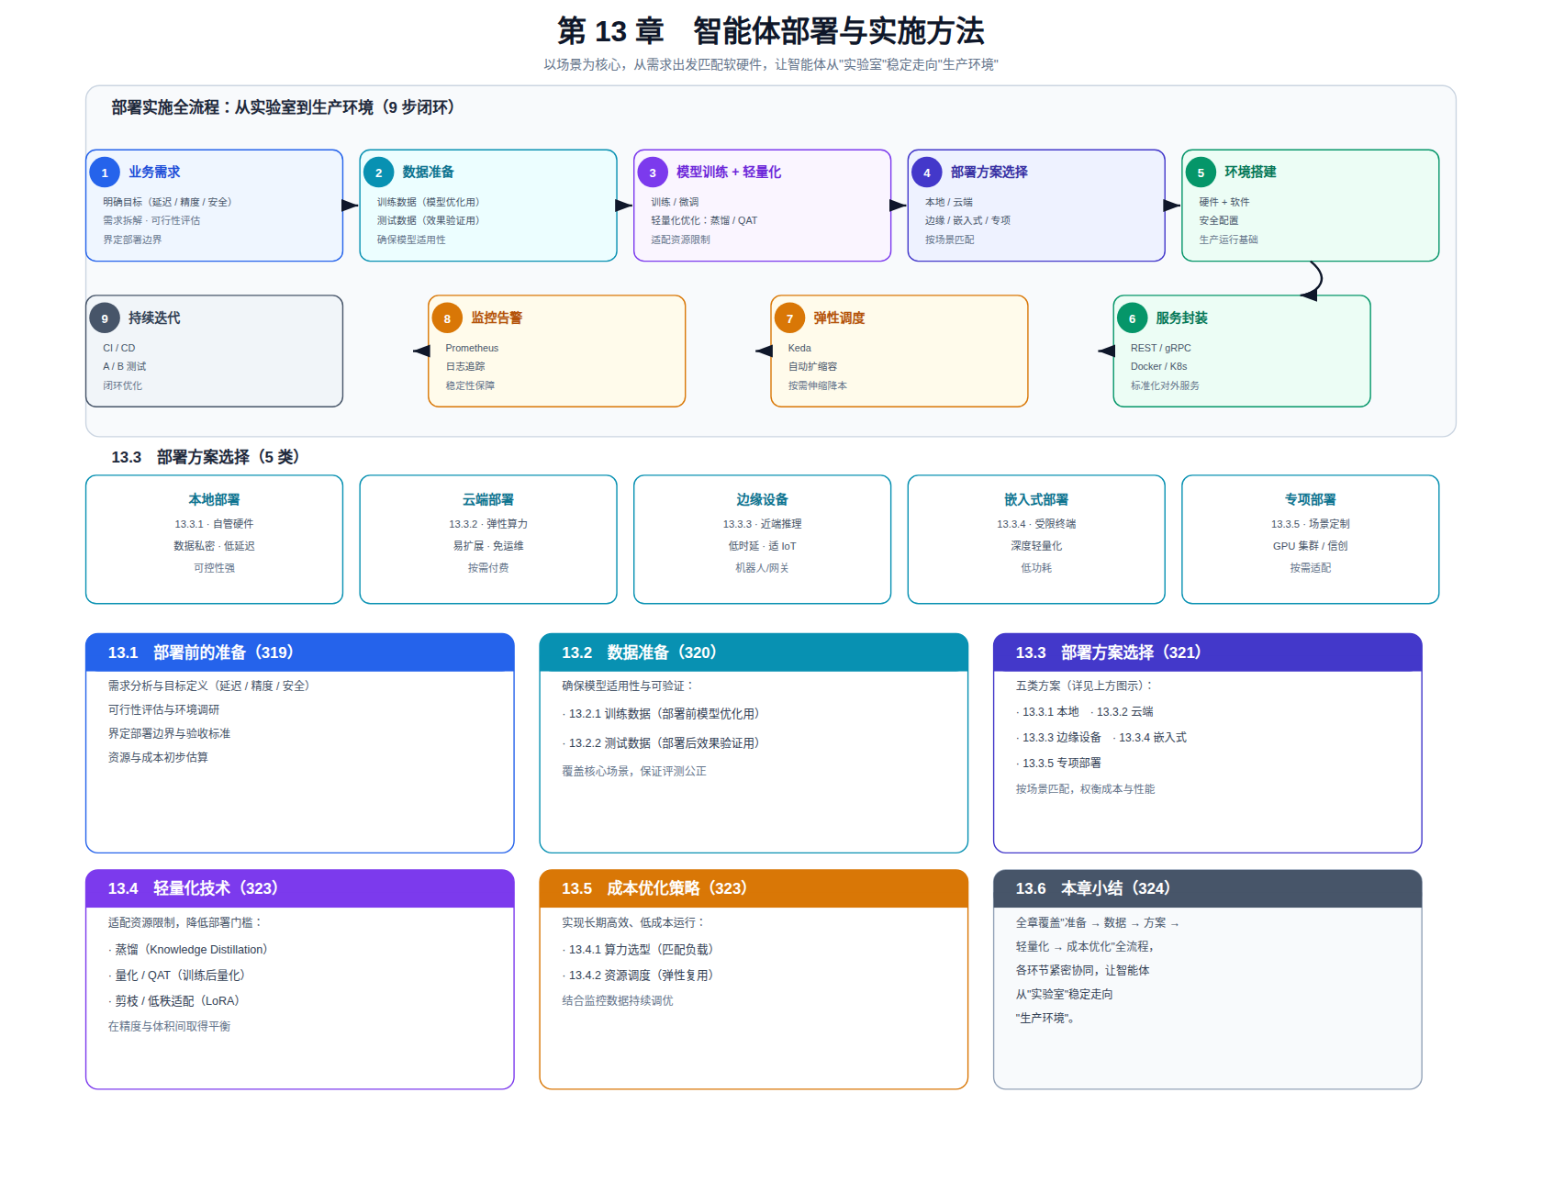
Task: Click header 13.6 本章小结 (324)
Action: (1208, 888)
